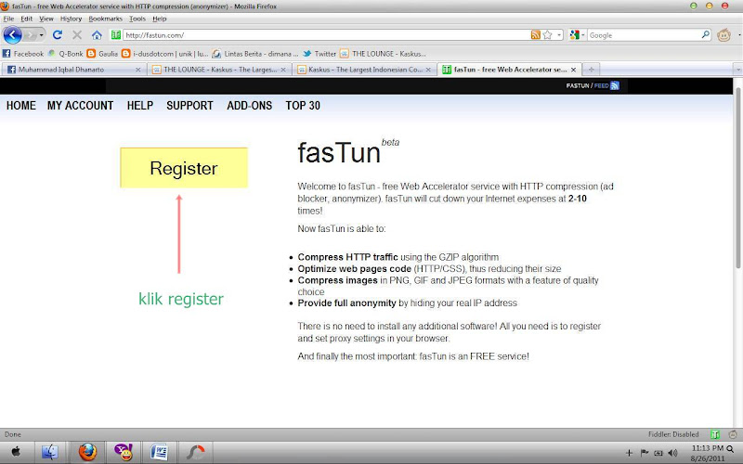Open the back/forward history dropdown arrow

coord(41,35)
